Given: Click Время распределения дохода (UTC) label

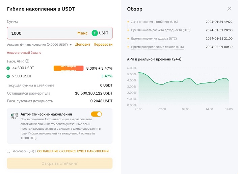Looking at the screenshot, I should 157,47.
